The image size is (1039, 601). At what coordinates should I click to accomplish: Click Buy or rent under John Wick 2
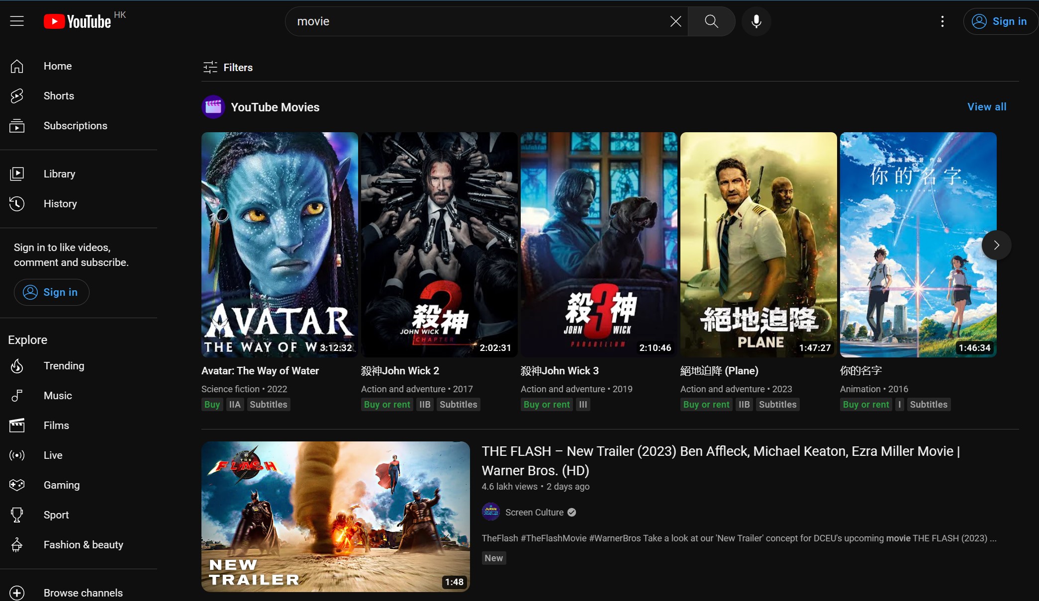(387, 405)
